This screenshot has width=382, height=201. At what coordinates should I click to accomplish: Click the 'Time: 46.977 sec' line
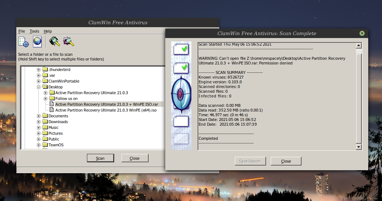coord(223,114)
